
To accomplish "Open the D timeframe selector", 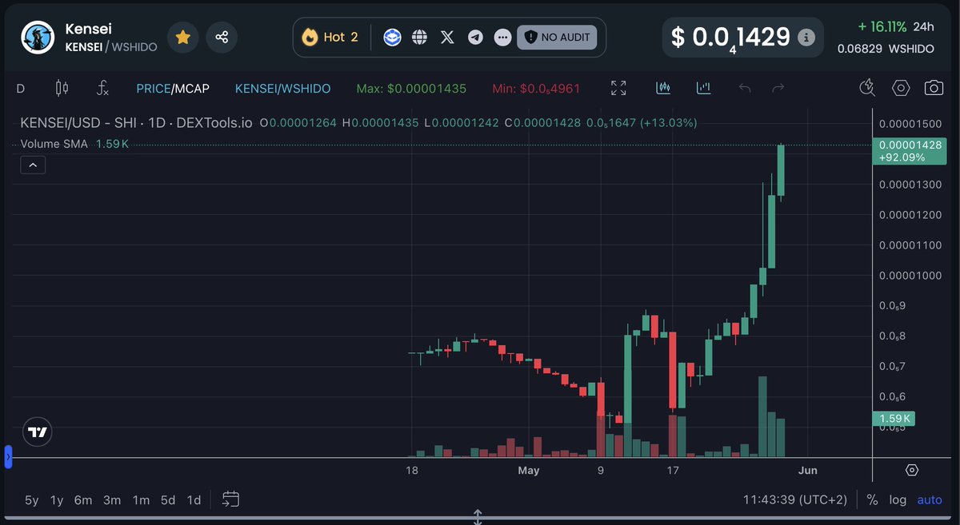I will (x=20, y=88).
